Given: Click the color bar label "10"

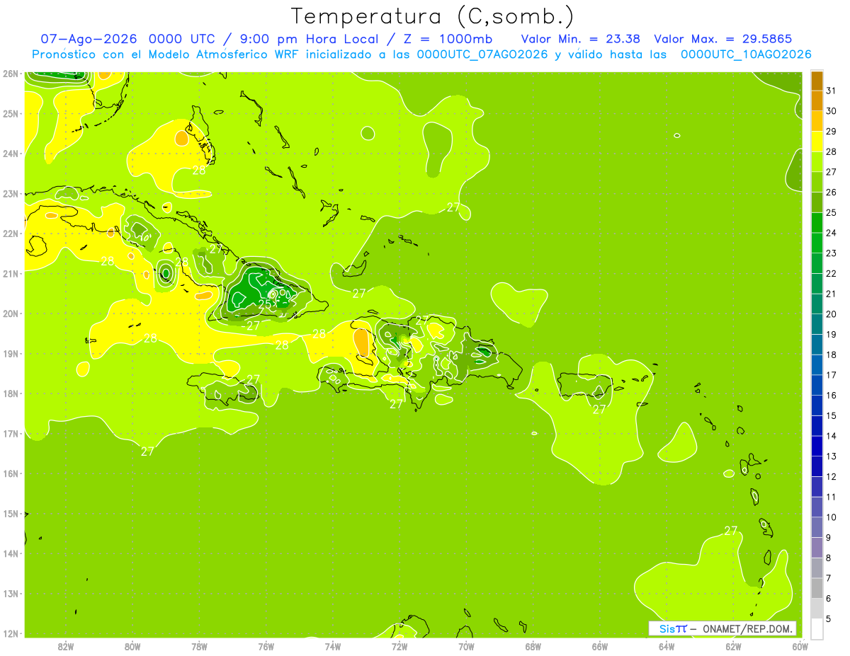Looking at the screenshot, I should pyautogui.click(x=831, y=517).
